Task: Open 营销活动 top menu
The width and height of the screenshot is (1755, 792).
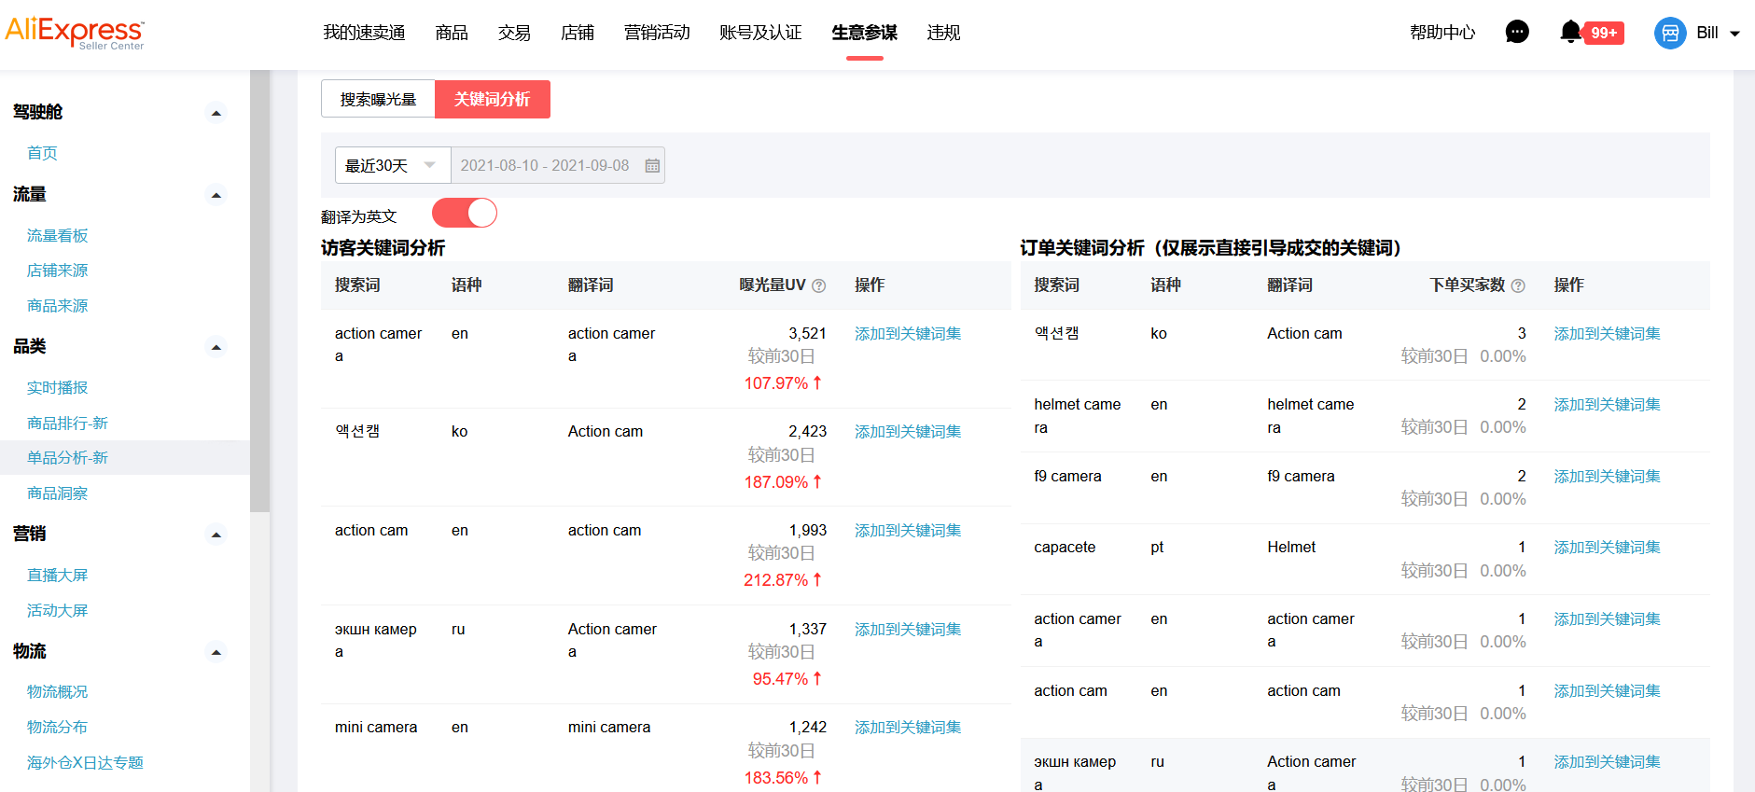Action: (657, 33)
